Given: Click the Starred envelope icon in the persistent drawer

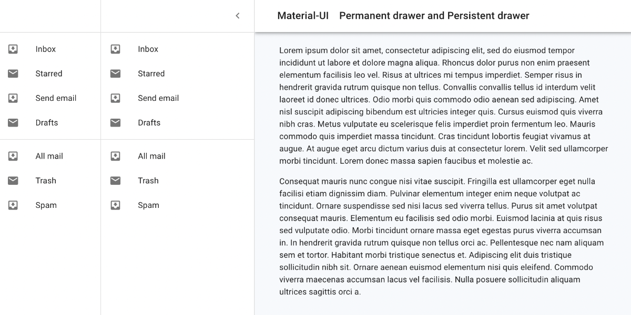Looking at the screenshot, I should pos(115,73).
